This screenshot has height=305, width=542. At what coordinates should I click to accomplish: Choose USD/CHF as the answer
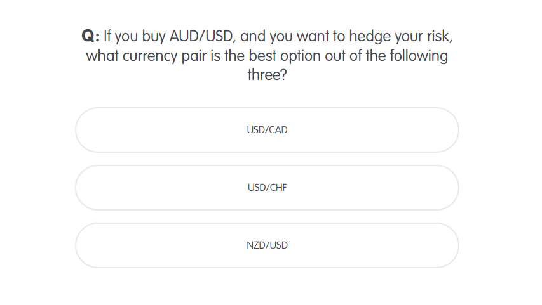(267, 188)
